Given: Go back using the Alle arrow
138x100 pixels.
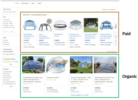Looking at the screenshot, I should point(17,3).
